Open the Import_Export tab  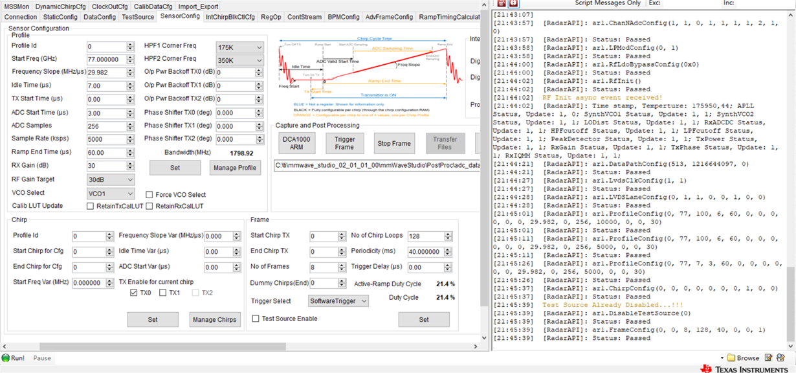pos(198,6)
